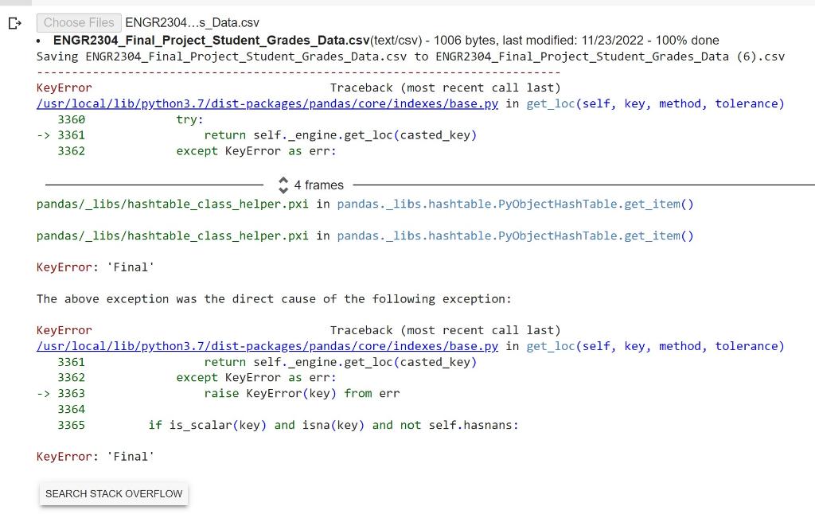Click the up chevron above the frames toggle

point(283,181)
